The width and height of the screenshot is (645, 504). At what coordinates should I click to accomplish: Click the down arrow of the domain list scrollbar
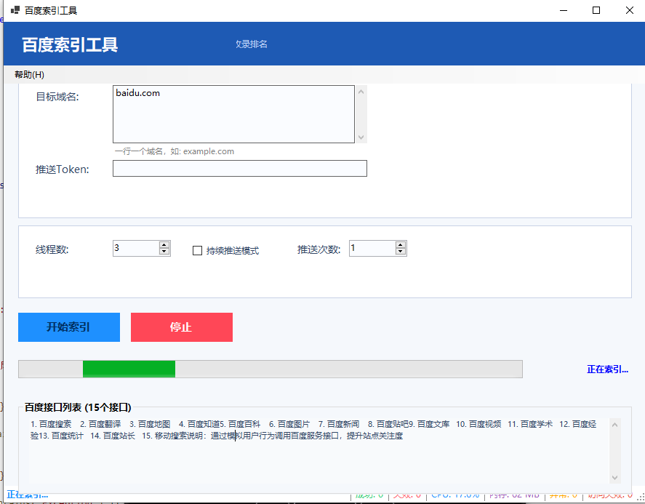[x=361, y=137]
